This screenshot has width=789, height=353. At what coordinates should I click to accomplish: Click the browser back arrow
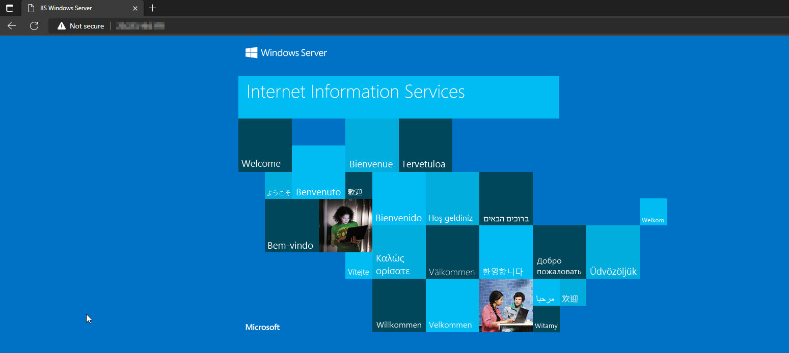12,26
